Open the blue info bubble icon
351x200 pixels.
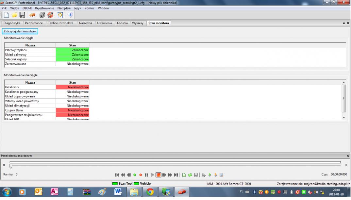click(x=70, y=15)
